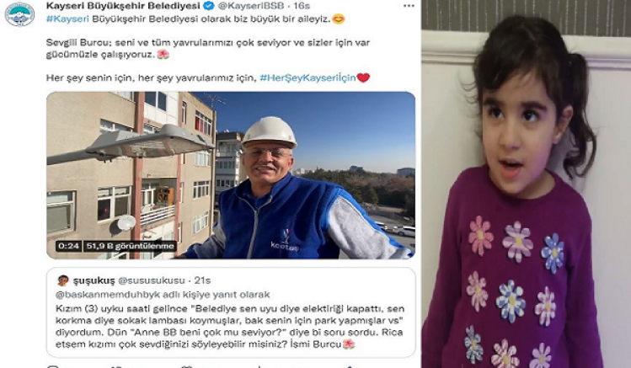631x368 pixels.
Task: Open the şuşukuş user avatar
Action: (x=63, y=280)
